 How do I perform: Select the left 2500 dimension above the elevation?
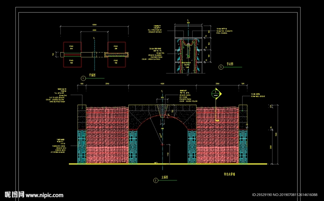(x=107, y=84)
